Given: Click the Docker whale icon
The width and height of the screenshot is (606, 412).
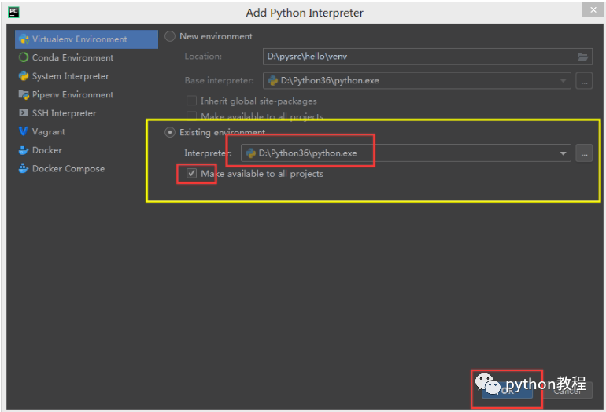Looking at the screenshot, I should coord(24,150).
